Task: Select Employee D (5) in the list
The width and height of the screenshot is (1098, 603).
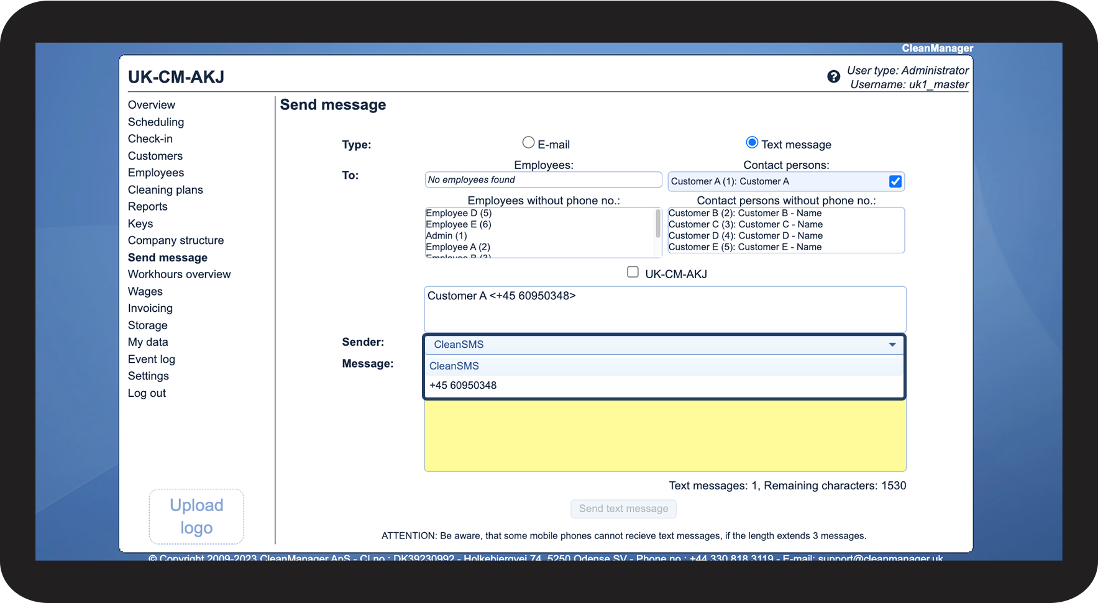Action: [x=459, y=214]
